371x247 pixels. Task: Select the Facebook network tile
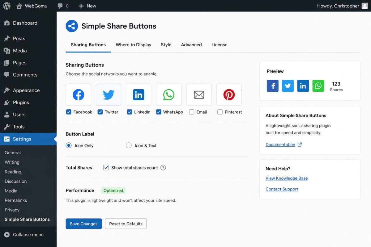(79, 95)
